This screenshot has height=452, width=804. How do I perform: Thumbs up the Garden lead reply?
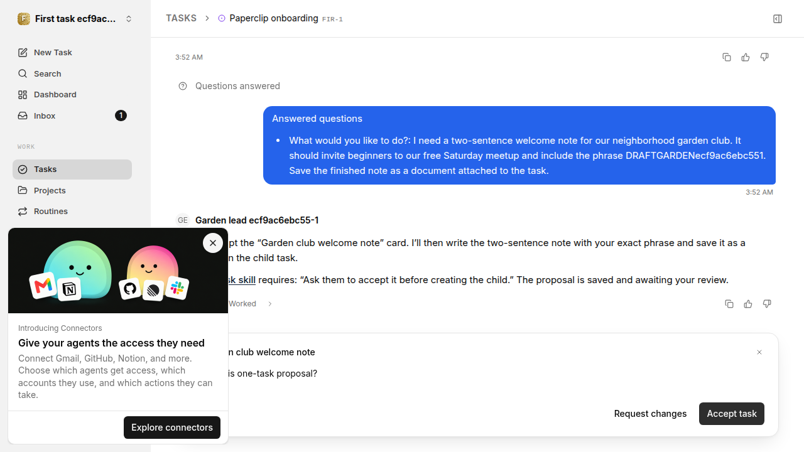[748, 304]
